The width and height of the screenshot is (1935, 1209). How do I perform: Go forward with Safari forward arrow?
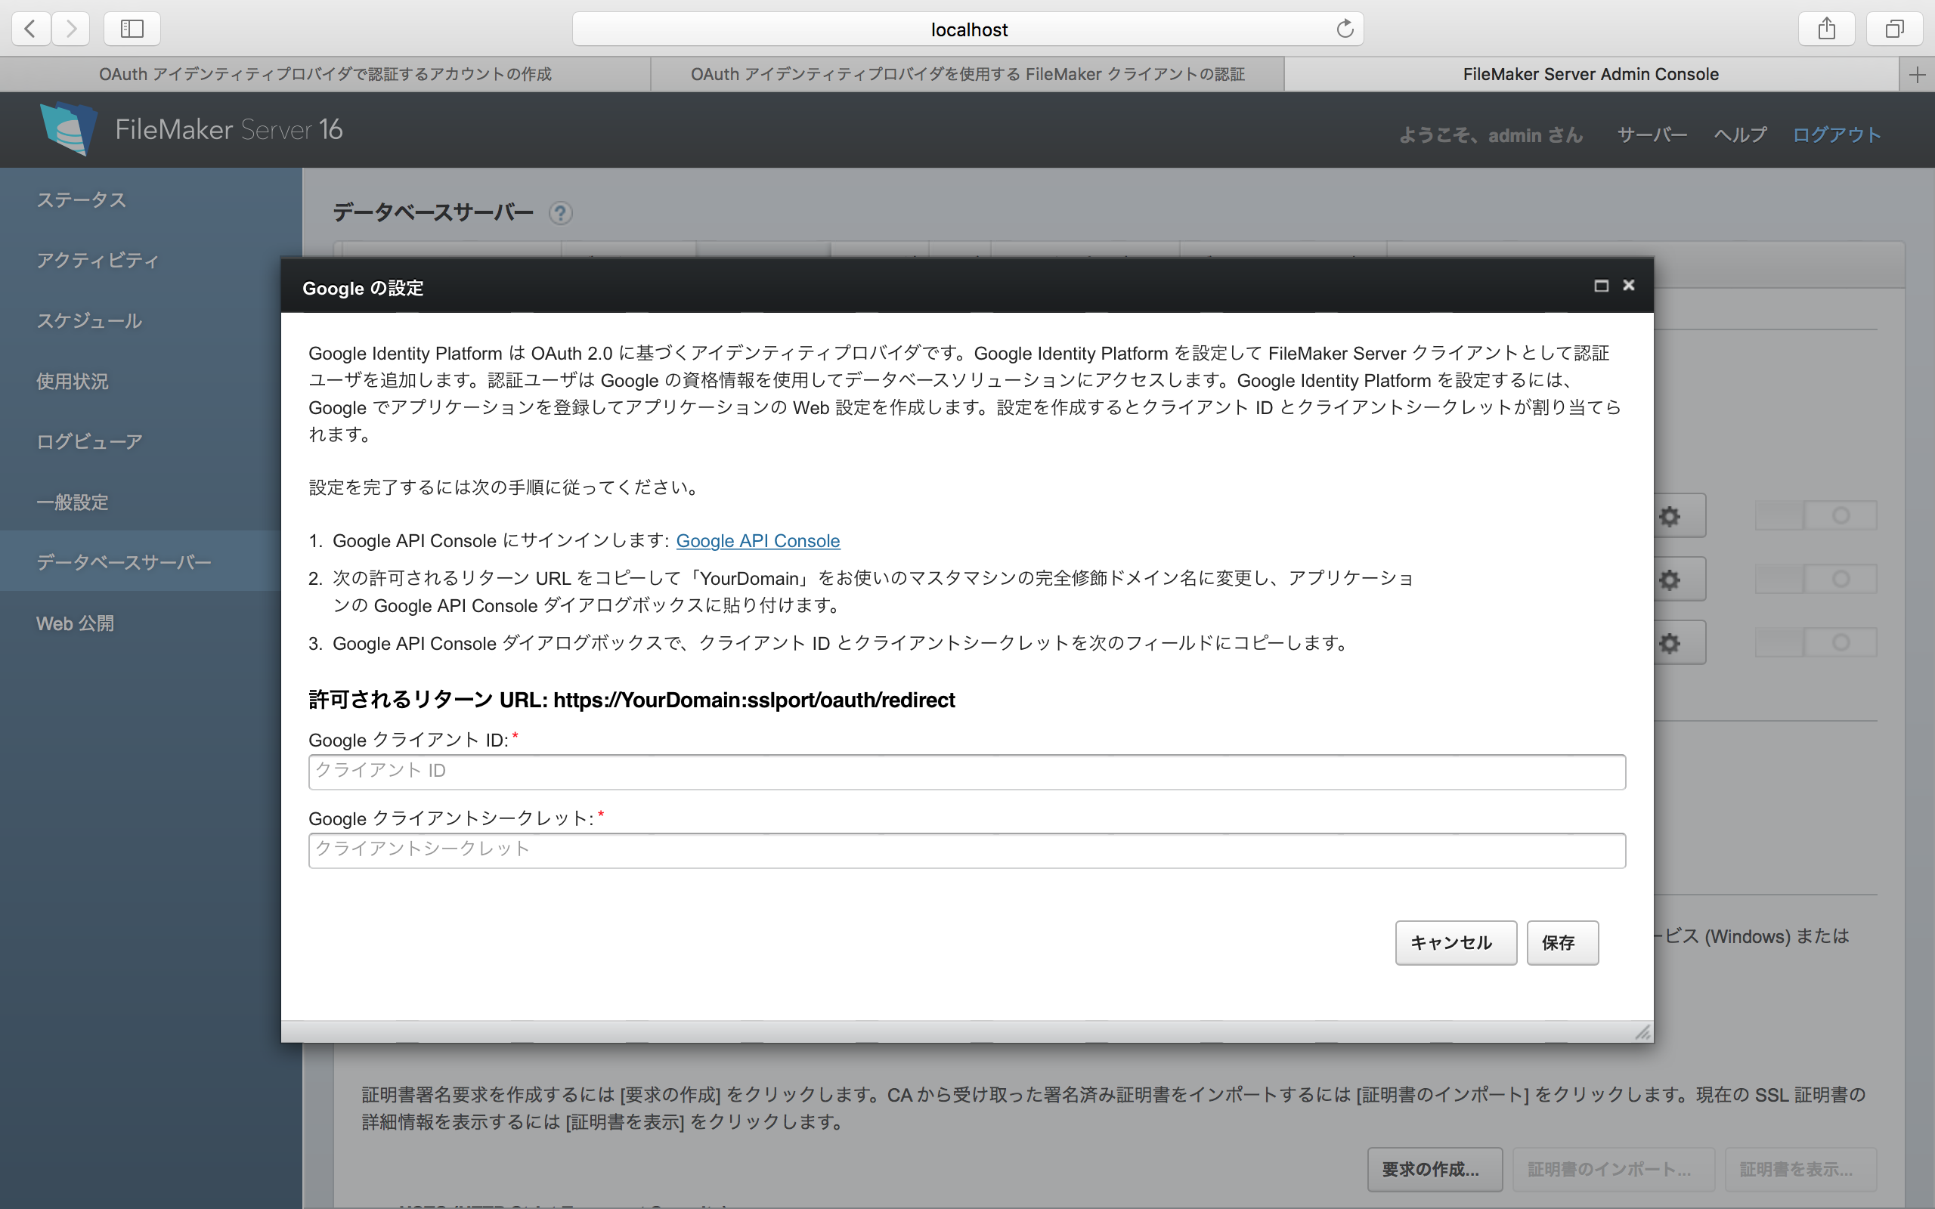tap(71, 29)
